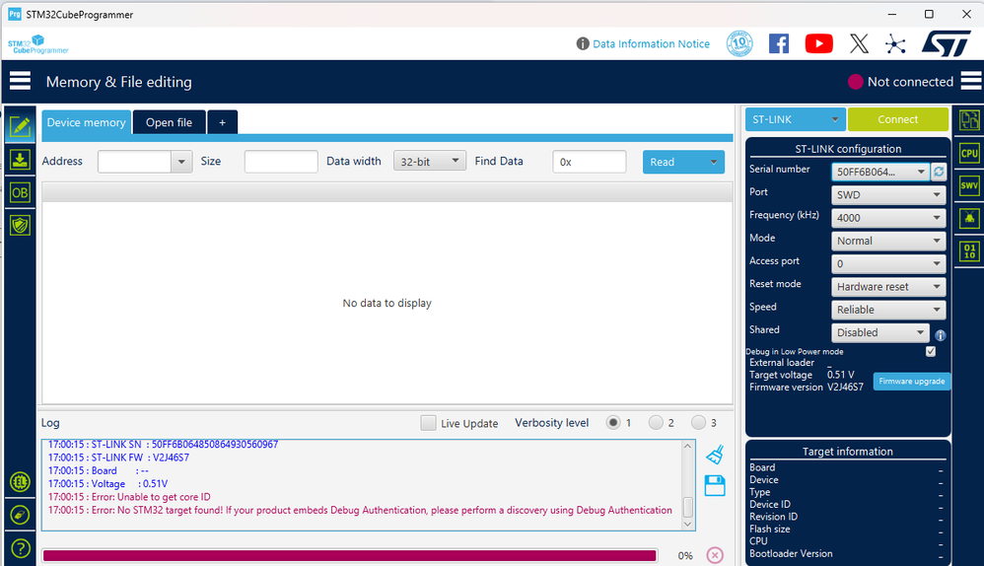Open the Facebook icon
The width and height of the screenshot is (984, 566).
click(779, 43)
